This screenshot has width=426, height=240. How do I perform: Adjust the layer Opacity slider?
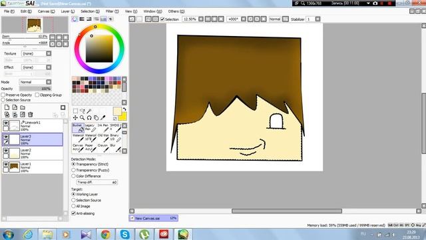pos(35,89)
